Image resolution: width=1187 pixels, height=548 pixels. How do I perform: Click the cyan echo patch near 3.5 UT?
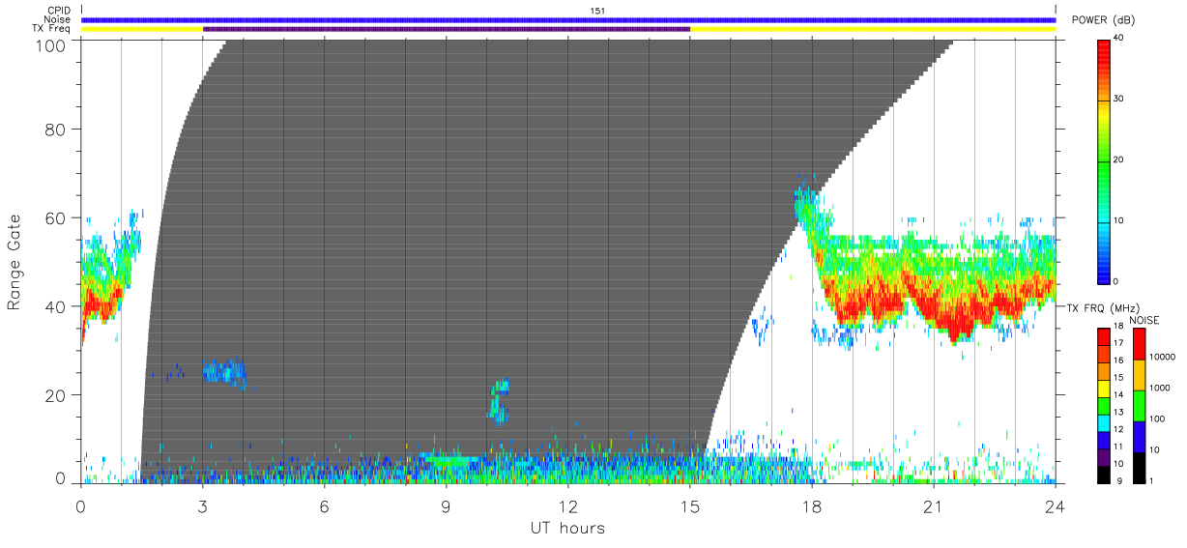tap(224, 370)
